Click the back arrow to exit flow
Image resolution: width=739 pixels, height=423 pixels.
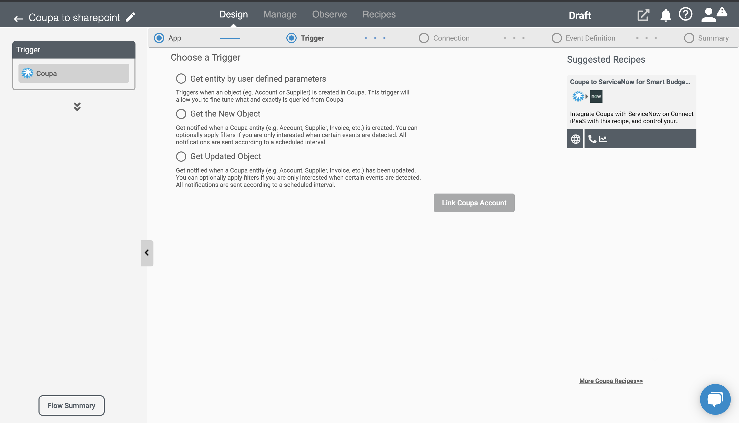pos(18,18)
